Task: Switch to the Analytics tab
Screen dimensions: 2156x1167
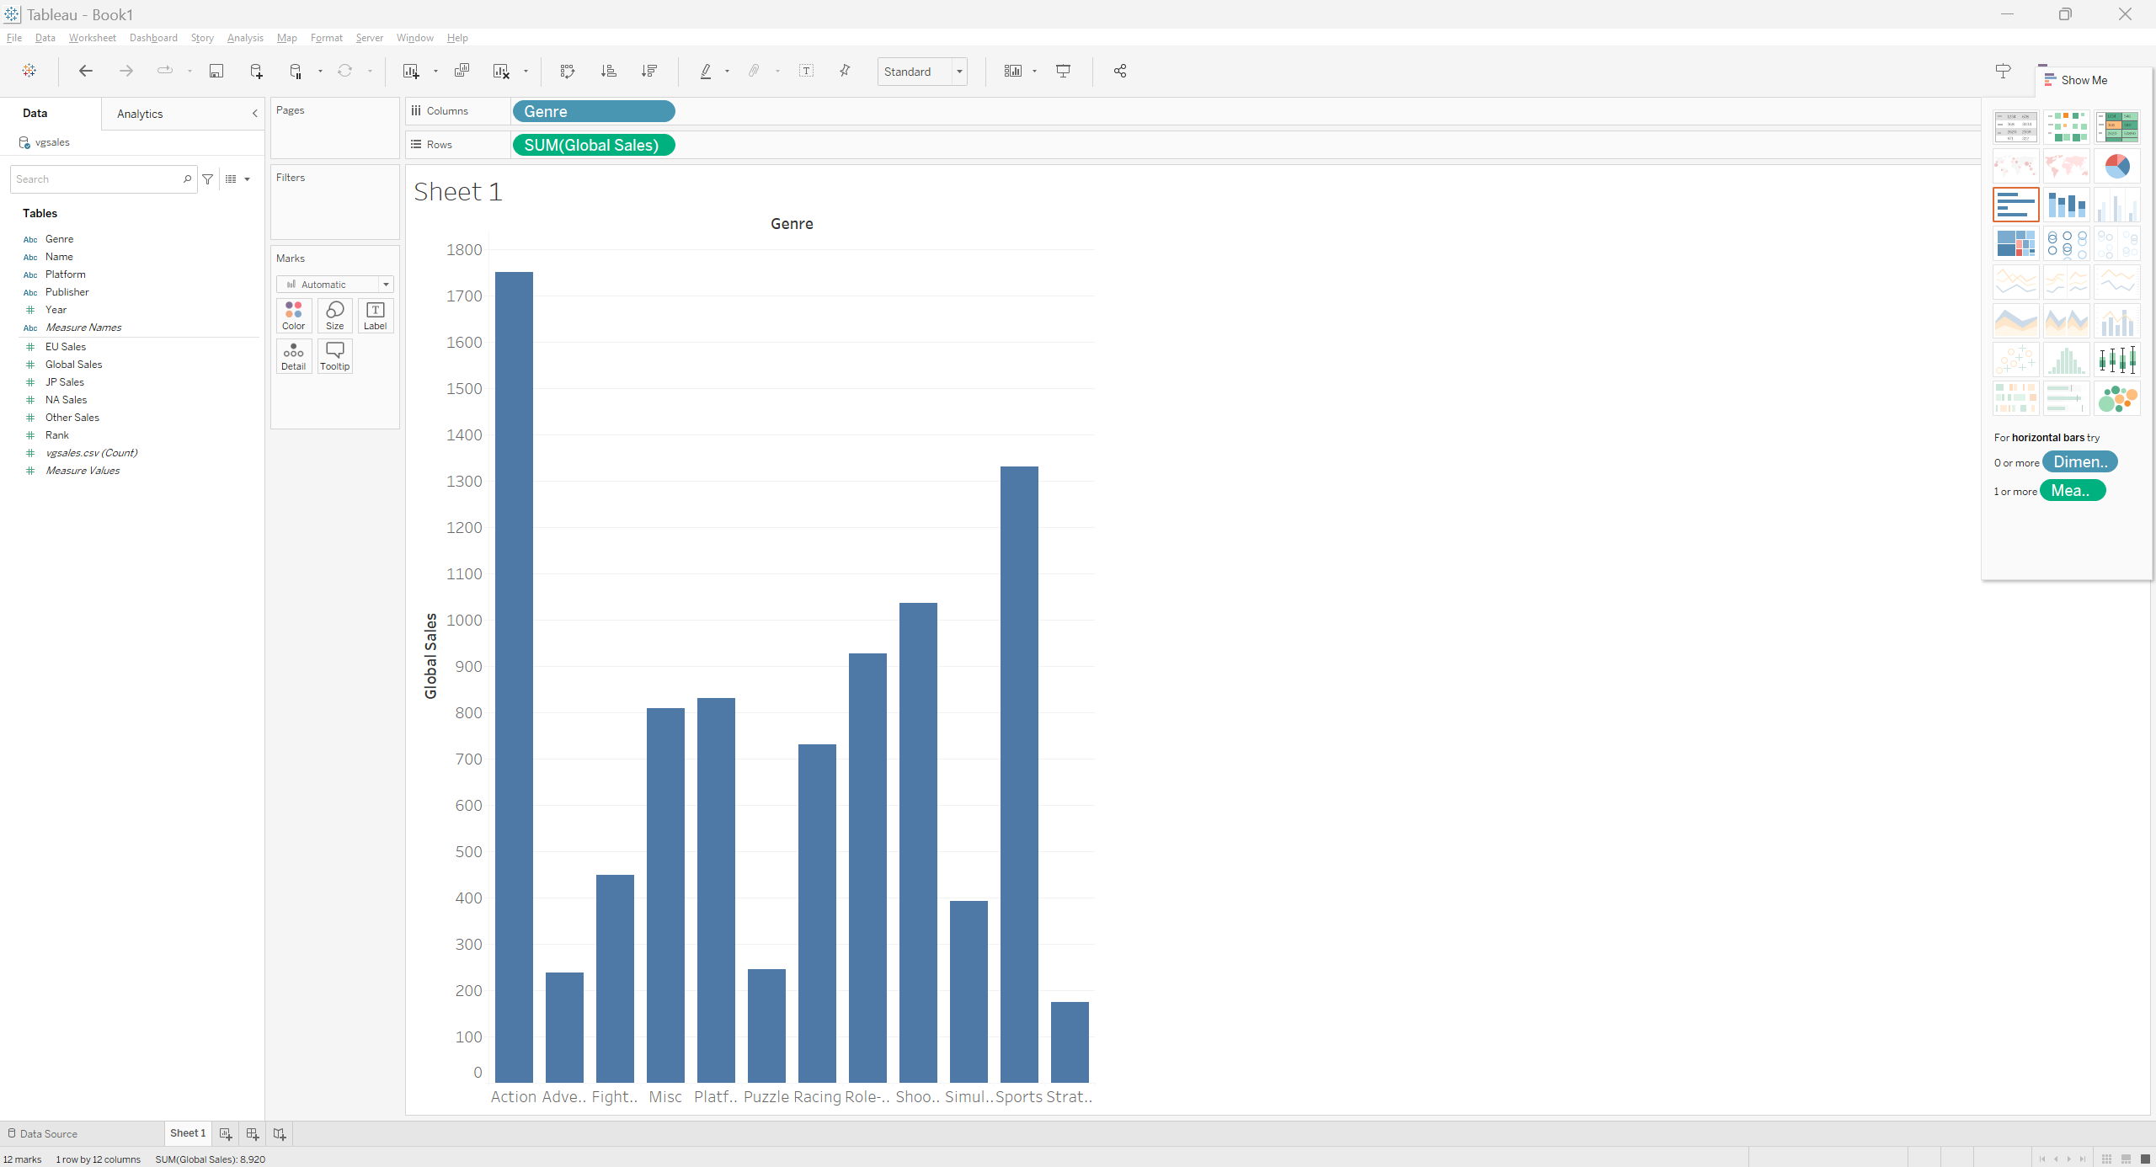Action: pos(140,114)
